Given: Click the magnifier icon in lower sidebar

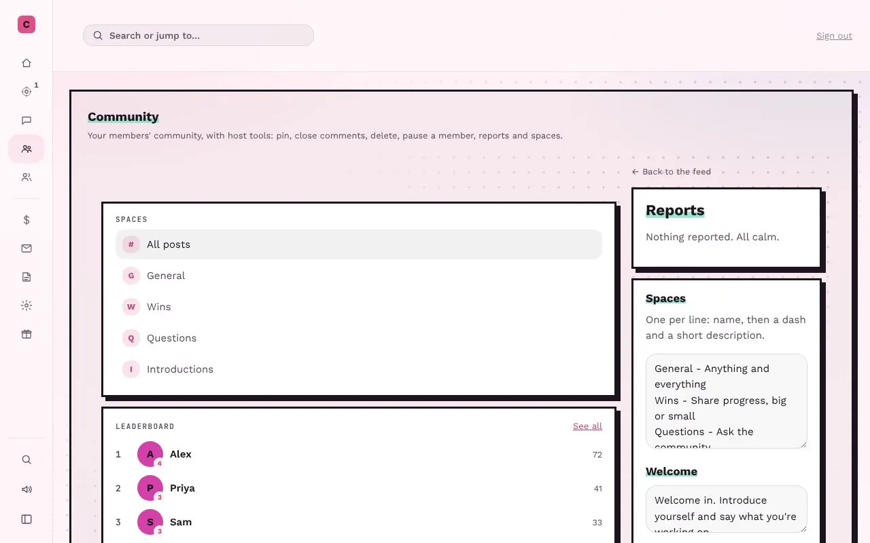Looking at the screenshot, I should [x=27, y=460].
